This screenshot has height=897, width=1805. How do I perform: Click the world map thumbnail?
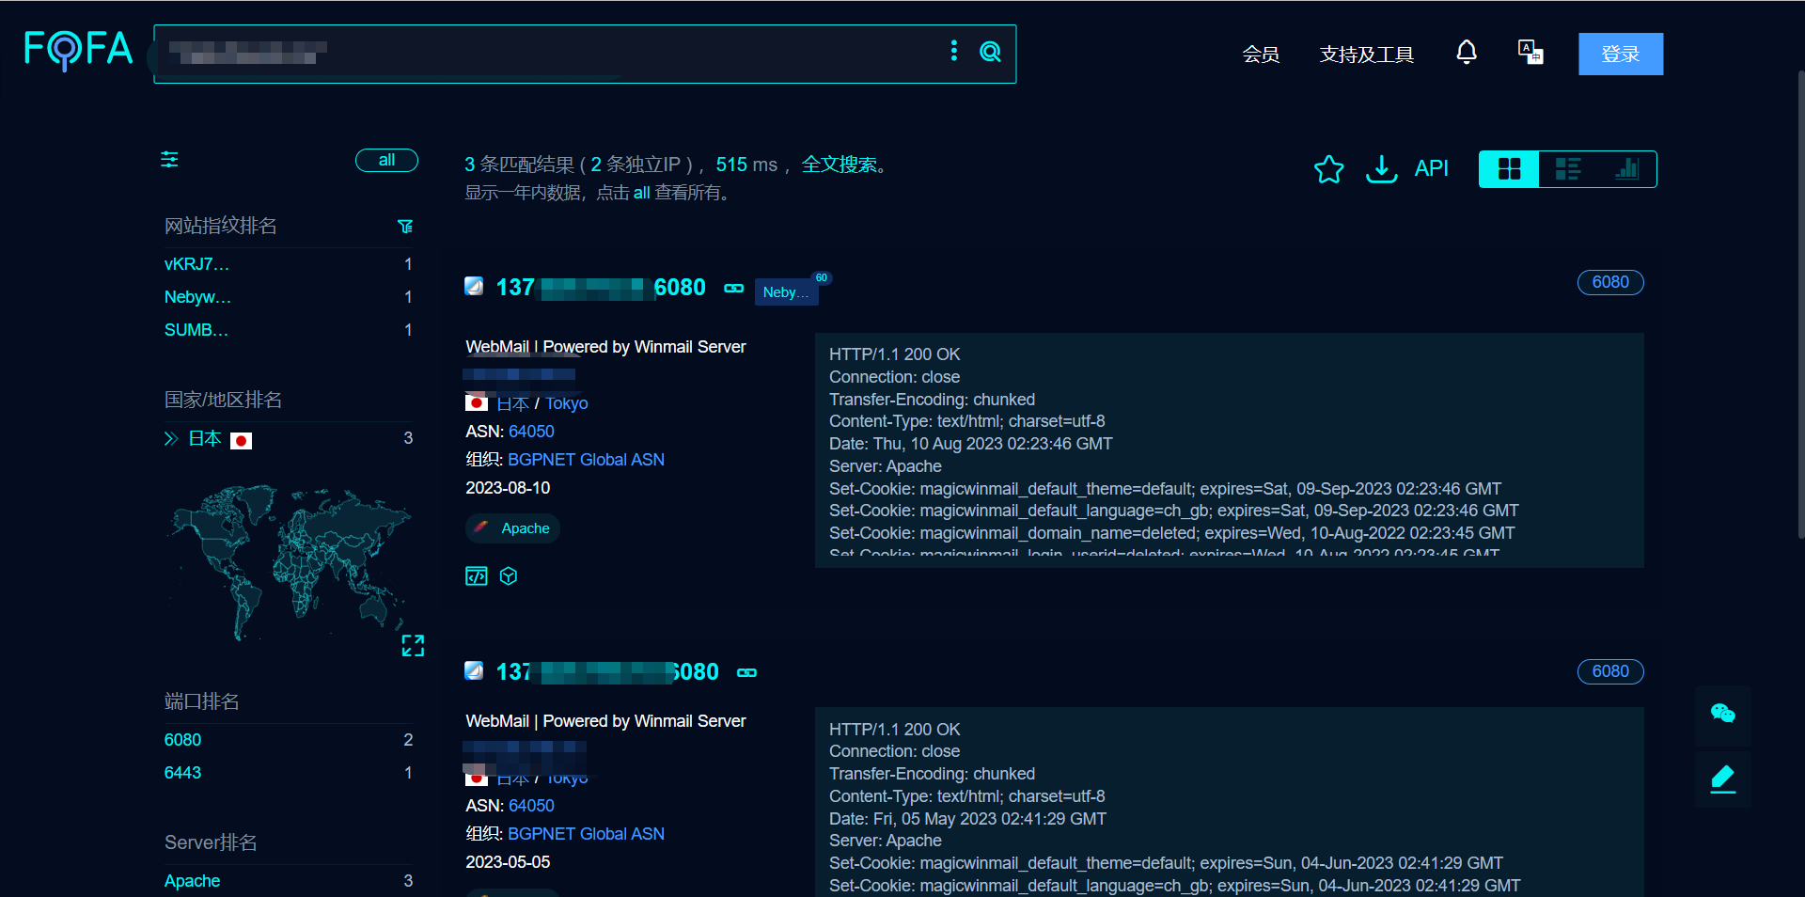click(x=289, y=561)
